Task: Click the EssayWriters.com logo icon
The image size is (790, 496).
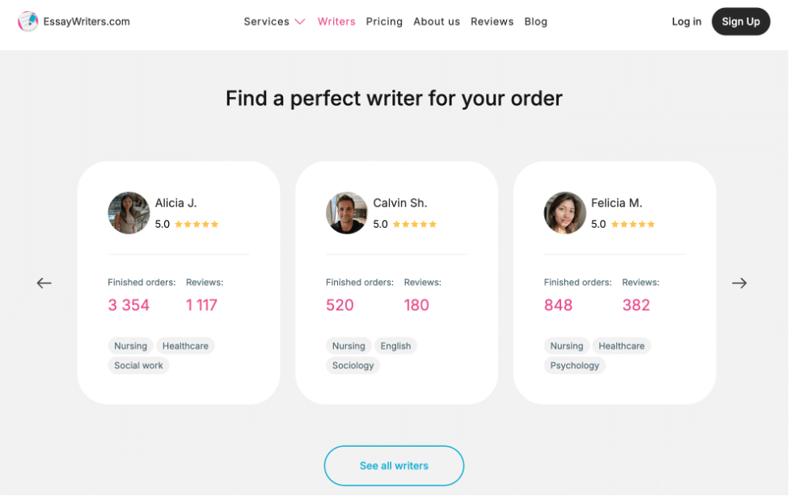Action: [x=27, y=21]
